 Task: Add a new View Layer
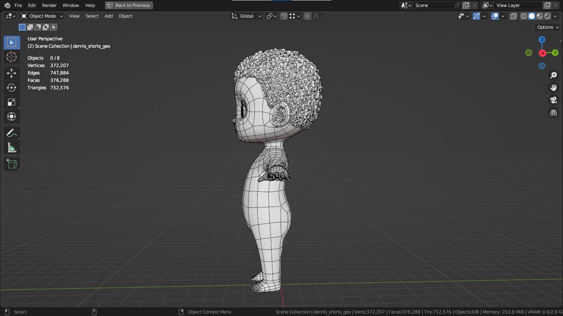[x=547, y=5]
